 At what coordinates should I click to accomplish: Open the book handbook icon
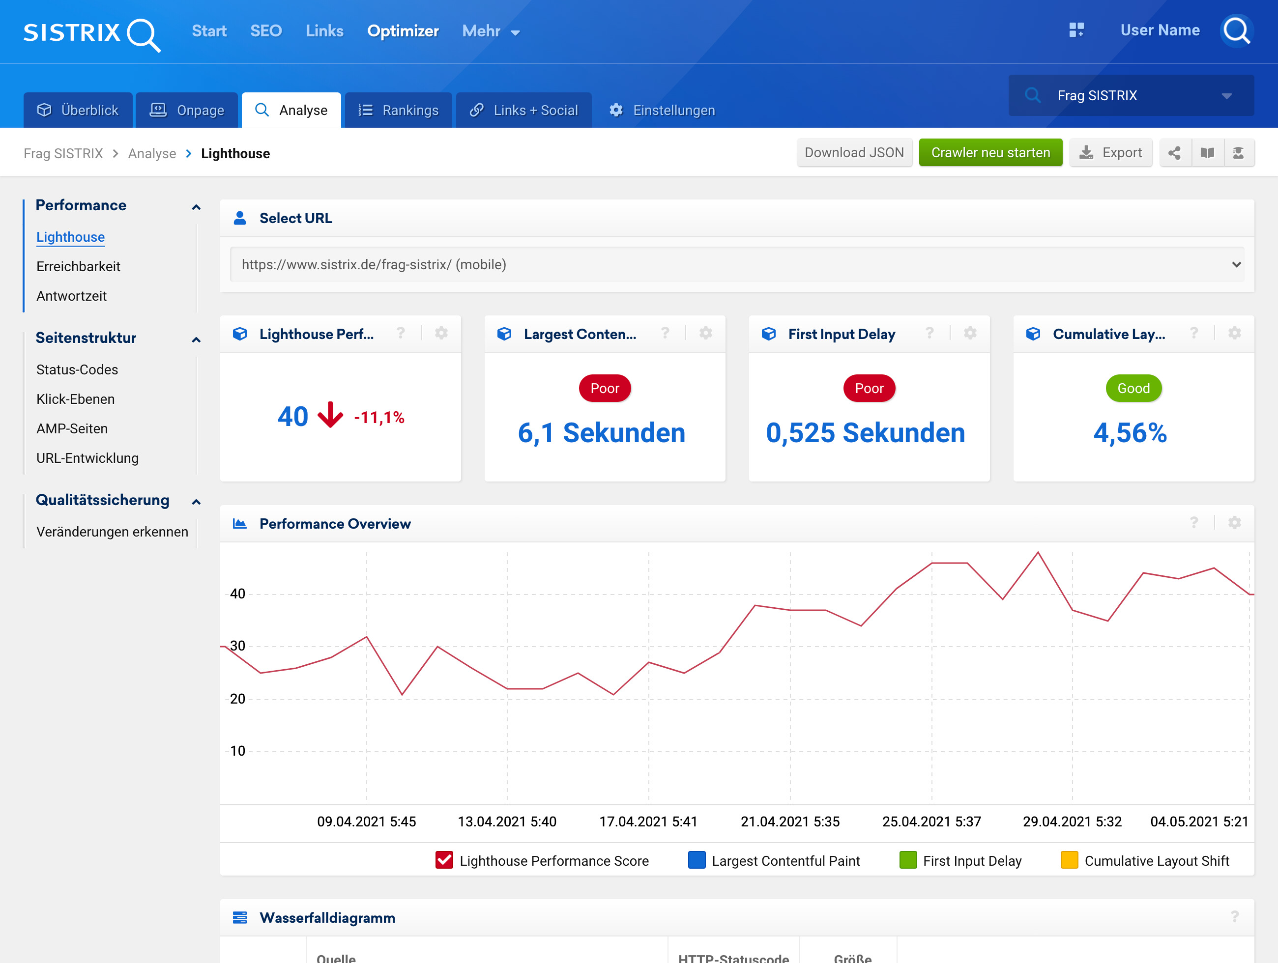pos(1207,153)
